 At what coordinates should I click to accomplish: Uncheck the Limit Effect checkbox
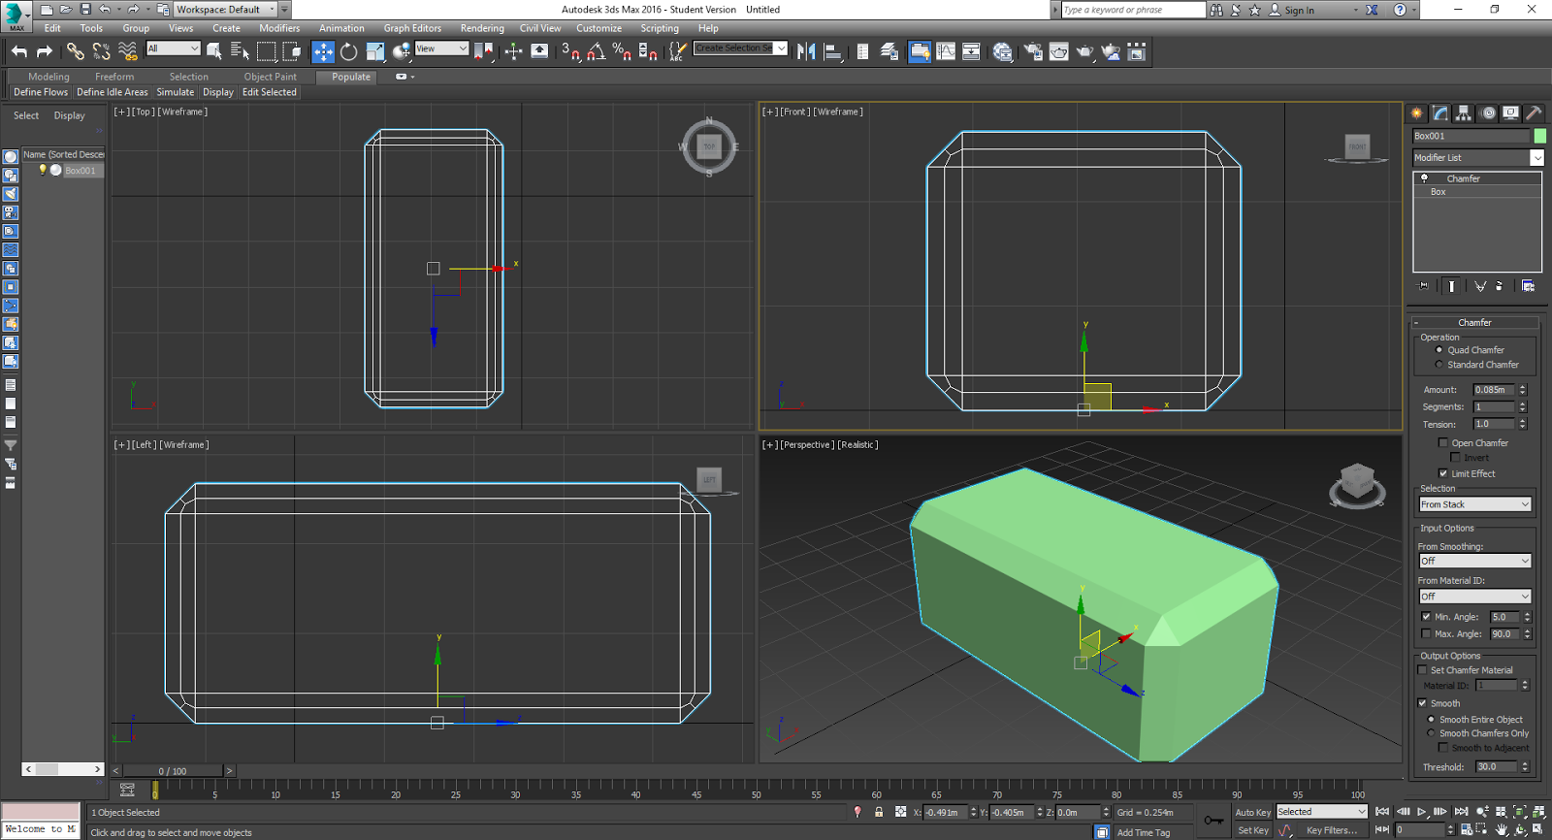pyautogui.click(x=1443, y=473)
